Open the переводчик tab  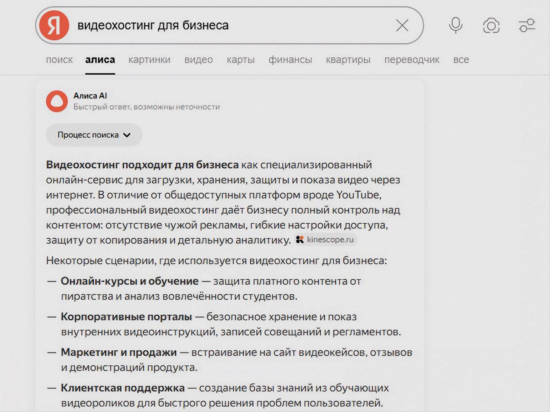(x=412, y=60)
